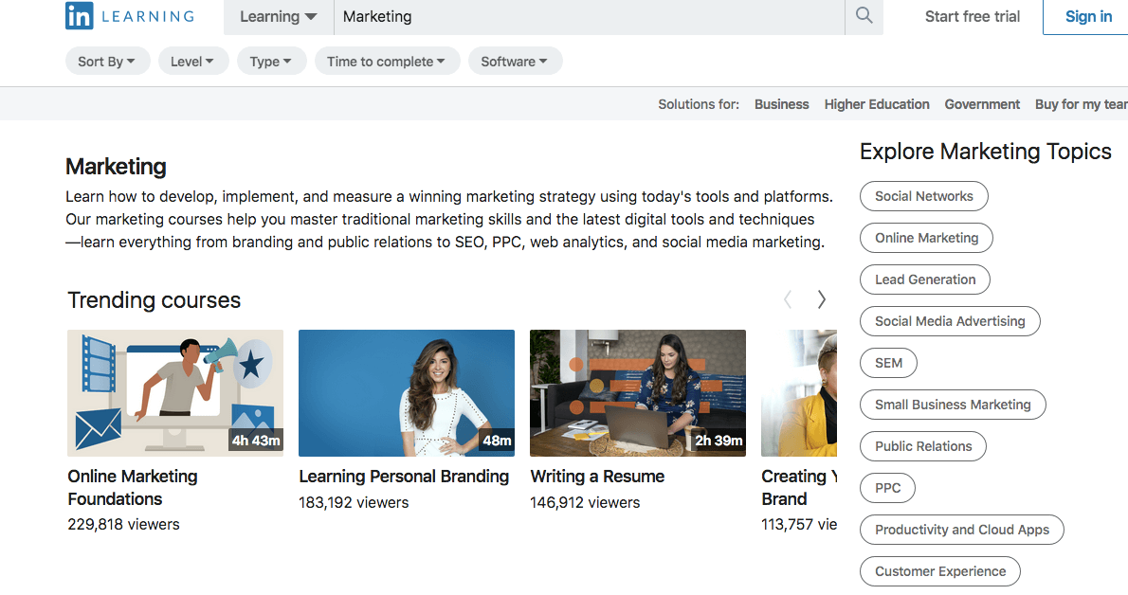Click the Start free trial button
Image resolution: width=1128 pixels, height=595 pixels.
pos(972,16)
